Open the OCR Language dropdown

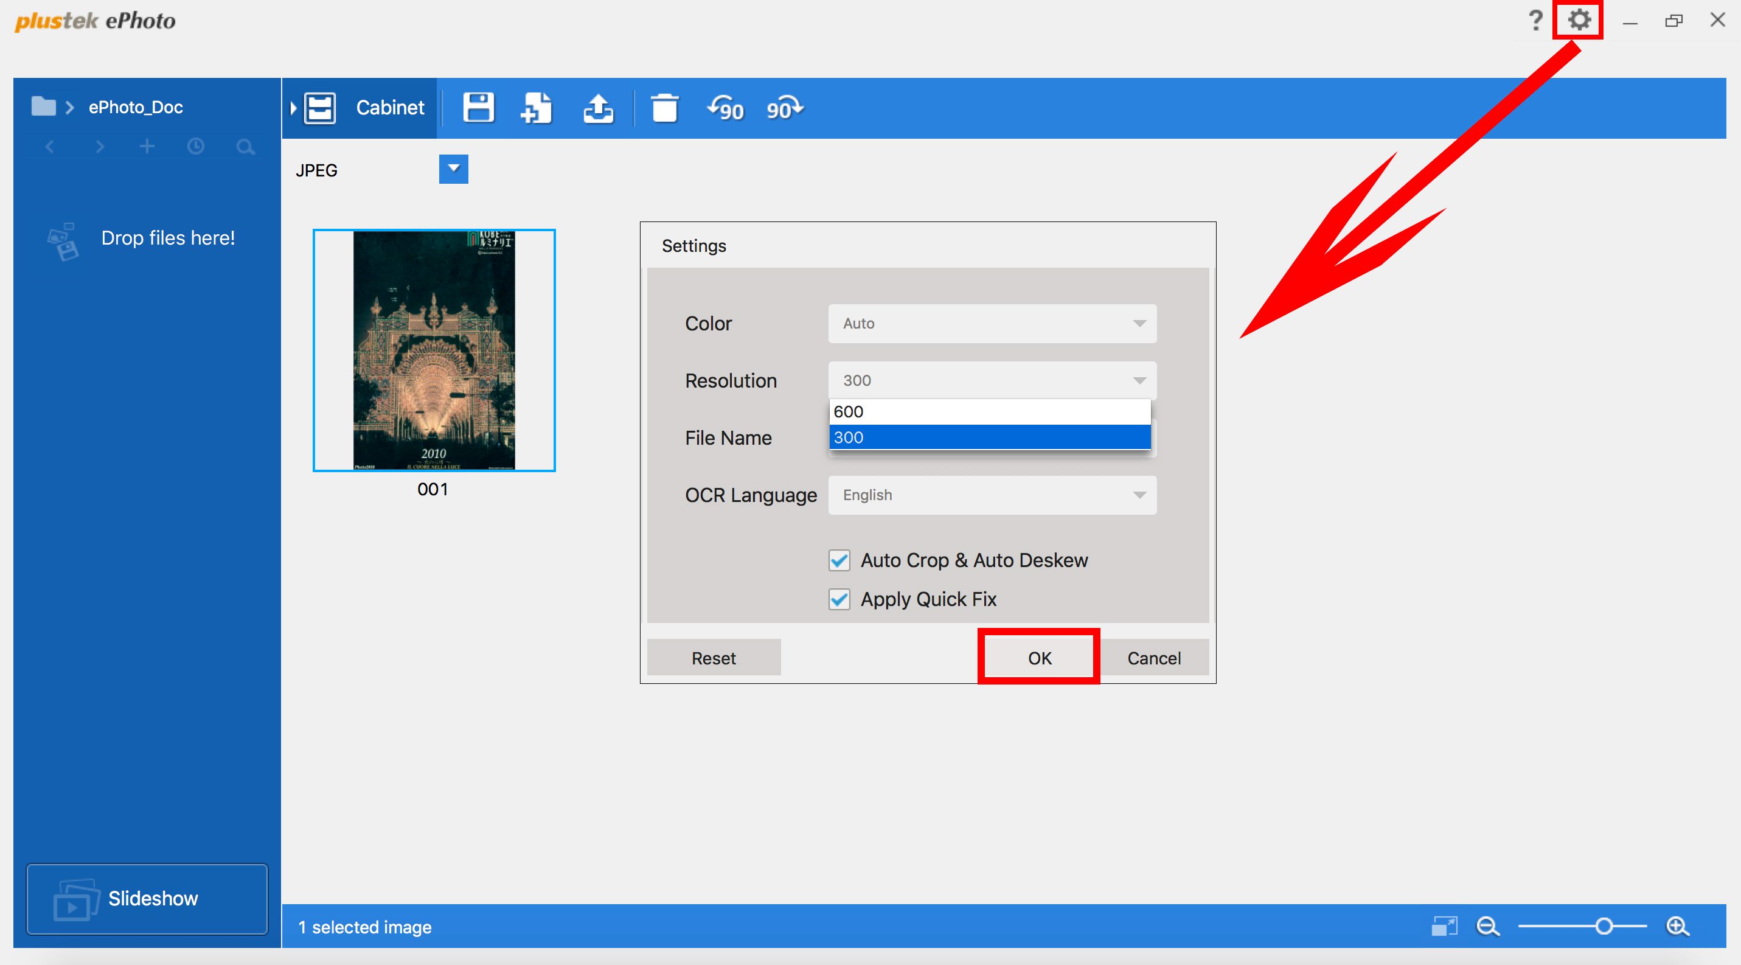click(992, 495)
